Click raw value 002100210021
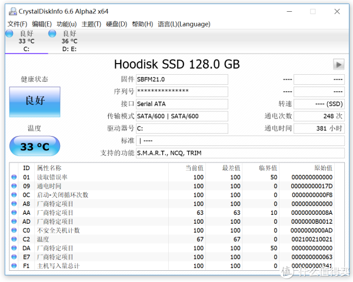The height and width of the screenshot is (282, 353). point(312,239)
